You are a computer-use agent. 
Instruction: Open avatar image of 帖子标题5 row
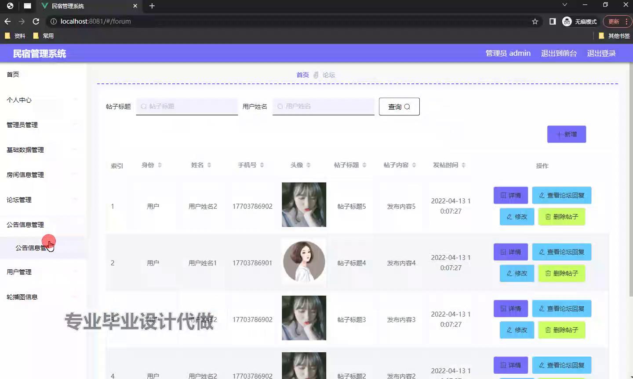304,204
